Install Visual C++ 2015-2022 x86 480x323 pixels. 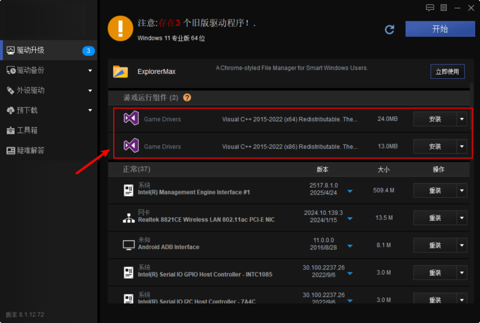click(x=435, y=146)
